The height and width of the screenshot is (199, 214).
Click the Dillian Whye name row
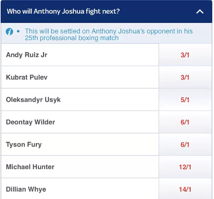coord(80,189)
